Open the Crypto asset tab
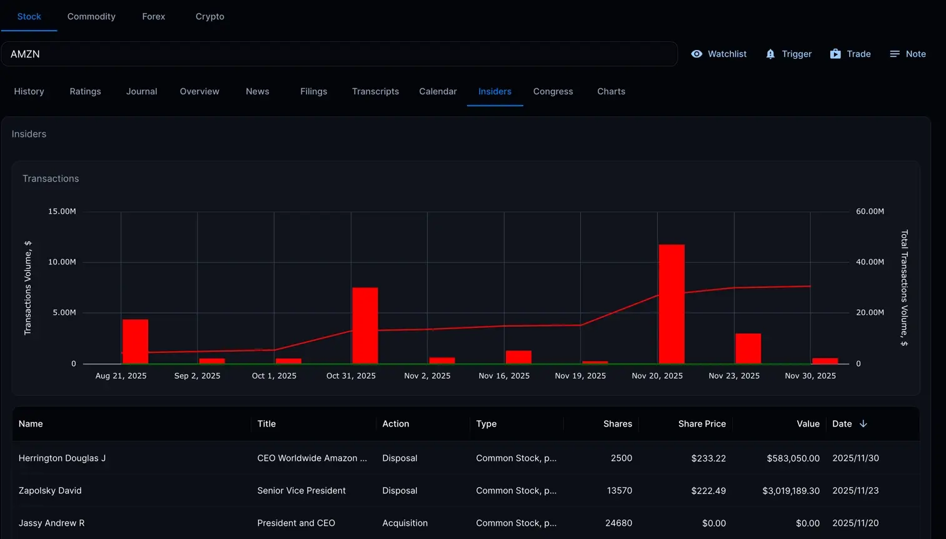 pos(209,16)
